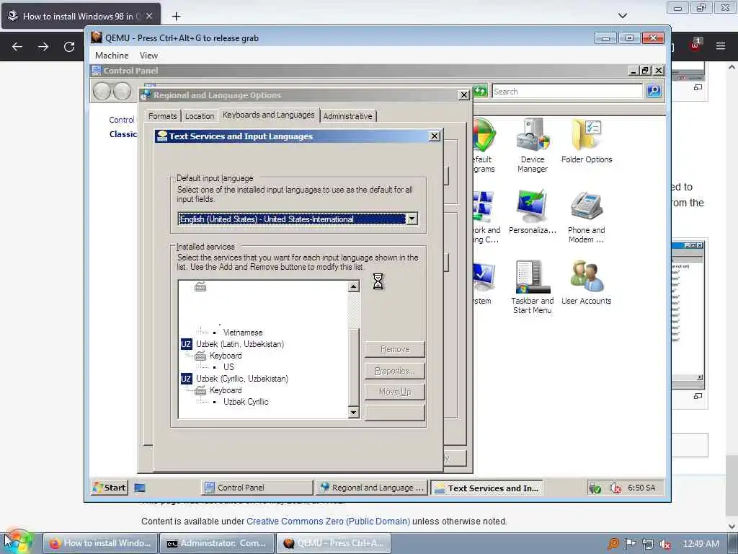
Task: Click the guest clock showing 6:50 SA
Action: (641, 488)
